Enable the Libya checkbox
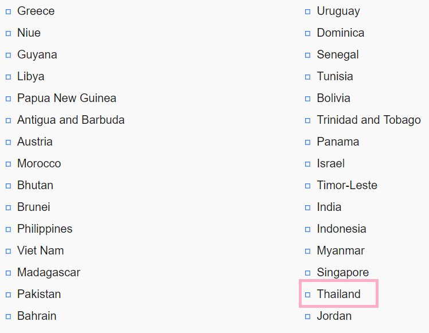The image size is (429, 333). tap(9, 77)
